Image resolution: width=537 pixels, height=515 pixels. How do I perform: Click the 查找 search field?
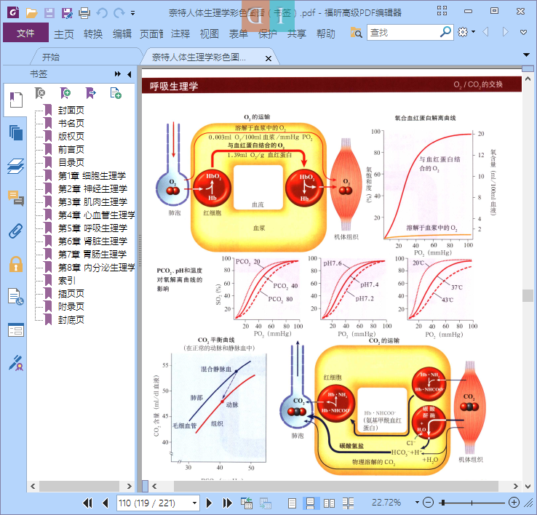(x=403, y=33)
